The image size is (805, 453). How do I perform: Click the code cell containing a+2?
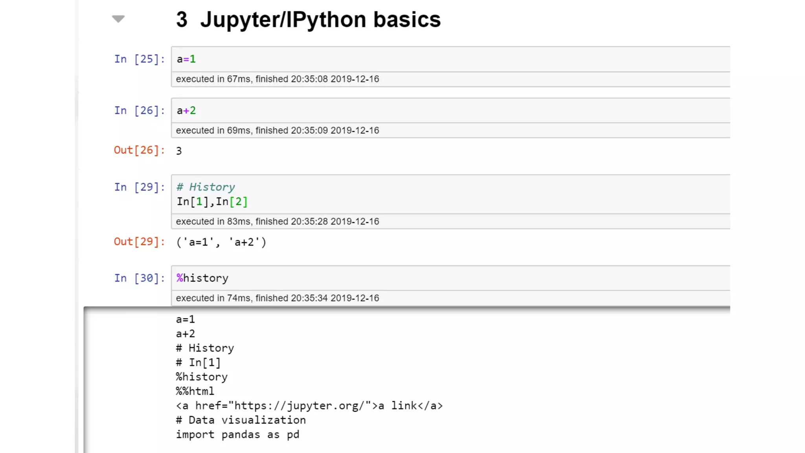(x=450, y=110)
